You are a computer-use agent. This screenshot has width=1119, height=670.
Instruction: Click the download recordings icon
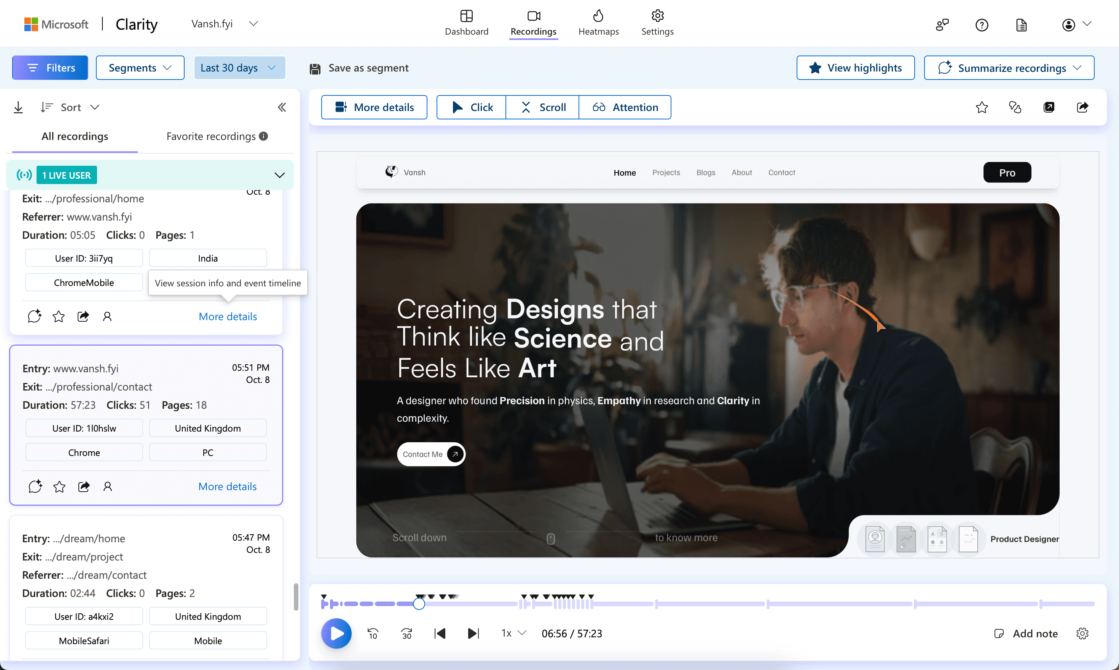click(18, 108)
